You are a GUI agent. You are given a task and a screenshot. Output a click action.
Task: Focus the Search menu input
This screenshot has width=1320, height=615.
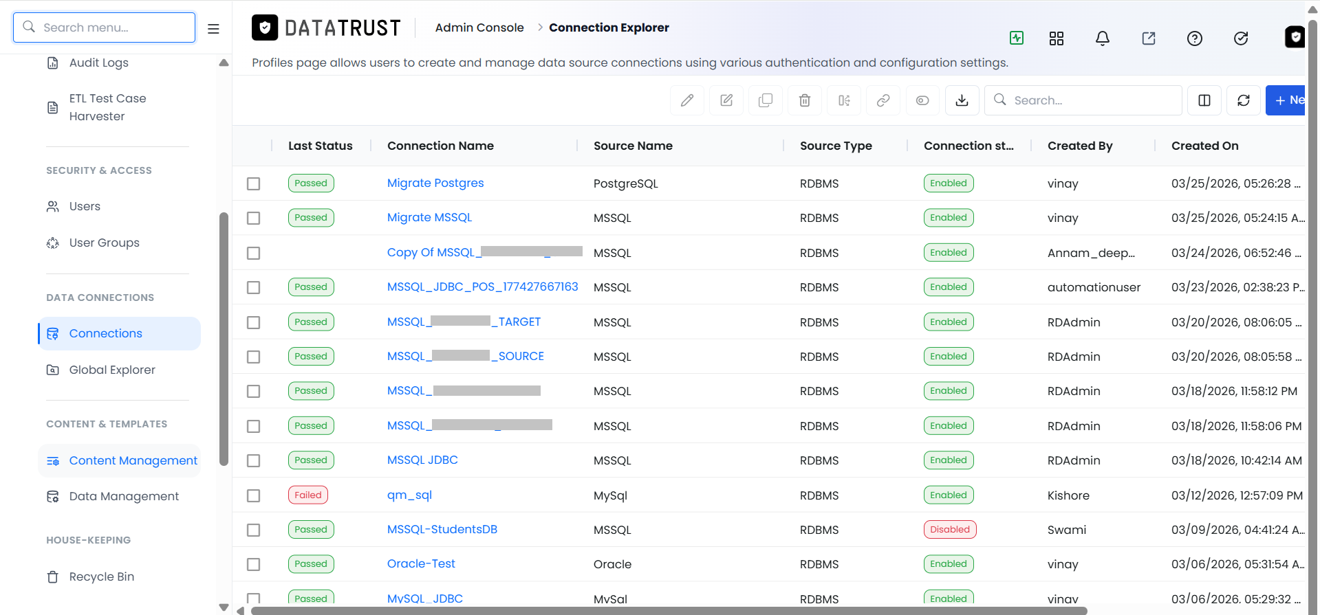(x=104, y=27)
